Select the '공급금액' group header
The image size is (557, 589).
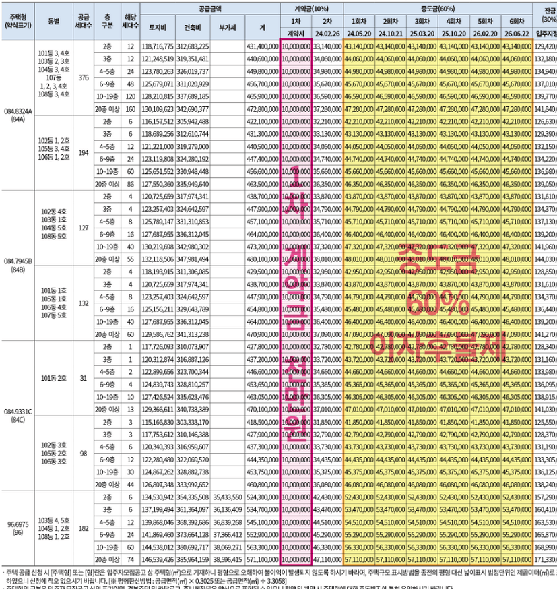click(210, 9)
